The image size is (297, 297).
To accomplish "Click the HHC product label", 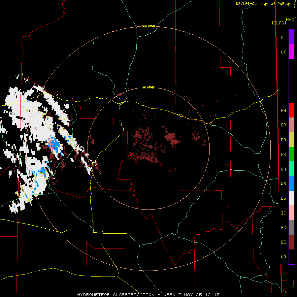I will tap(290, 20).
